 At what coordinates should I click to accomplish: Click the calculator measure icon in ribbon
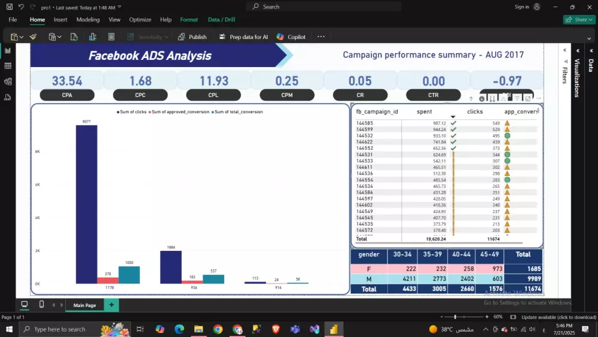111,37
